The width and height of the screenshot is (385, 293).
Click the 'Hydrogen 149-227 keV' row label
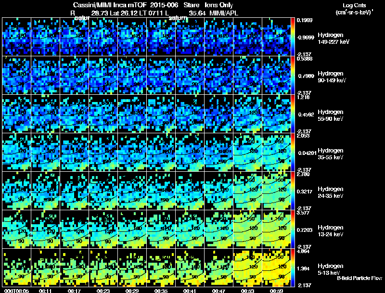333,38
